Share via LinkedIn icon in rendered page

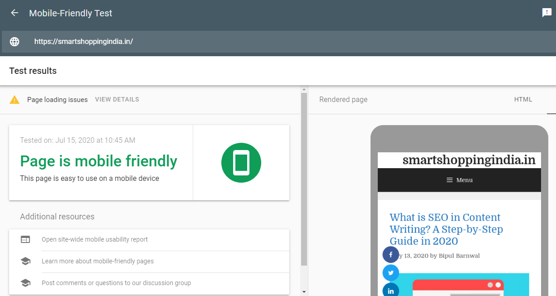(x=391, y=290)
